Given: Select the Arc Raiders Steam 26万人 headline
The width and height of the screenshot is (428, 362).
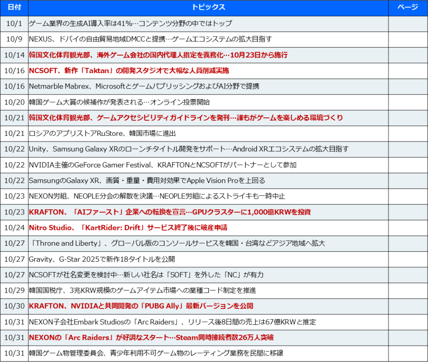Looking at the screenshot, I should click(151, 337).
